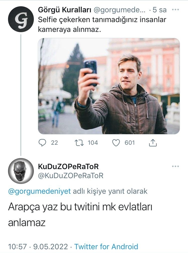Tap the share upload icon
This screenshot has height=253, width=188.
(x=153, y=143)
